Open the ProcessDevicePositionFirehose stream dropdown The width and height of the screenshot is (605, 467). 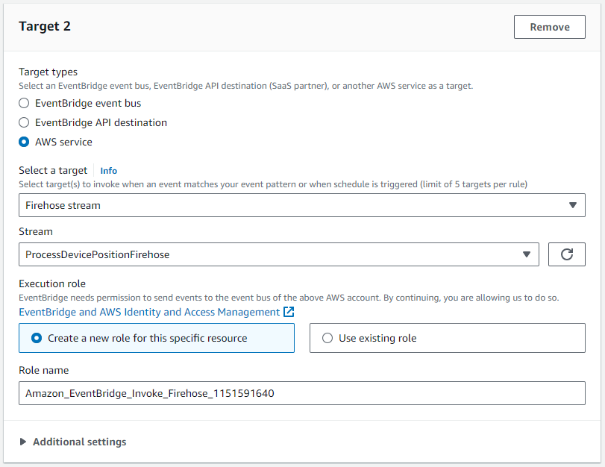tap(278, 254)
